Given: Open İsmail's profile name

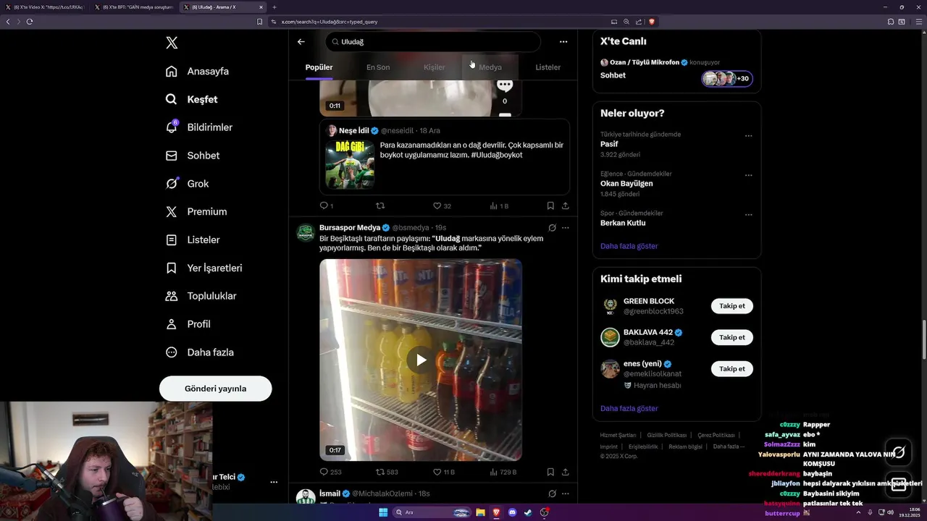Looking at the screenshot, I should [x=330, y=494].
